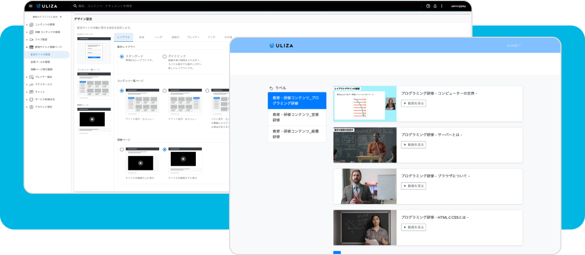Screen dimensions: 585x255
Task: Open the ブラウザについて video thumbnail
Action: 365,186
